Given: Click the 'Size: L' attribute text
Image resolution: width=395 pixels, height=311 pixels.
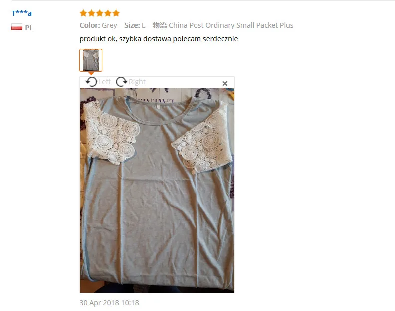Looking at the screenshot, I should [x=135, y=25].
